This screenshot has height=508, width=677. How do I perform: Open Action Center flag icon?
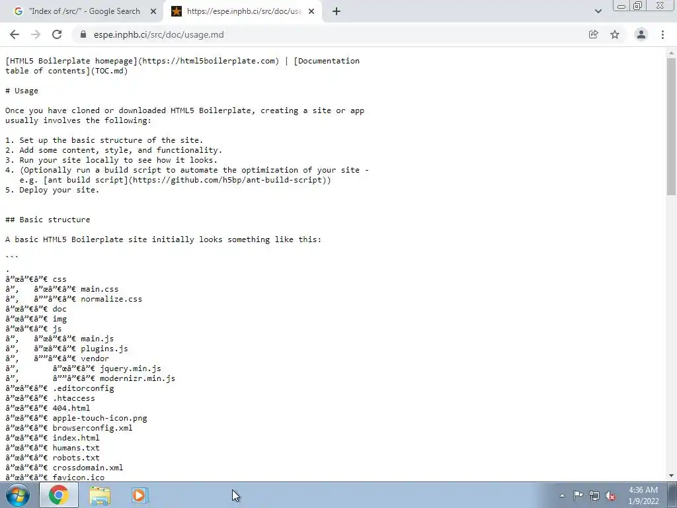[x=578, y=495]
